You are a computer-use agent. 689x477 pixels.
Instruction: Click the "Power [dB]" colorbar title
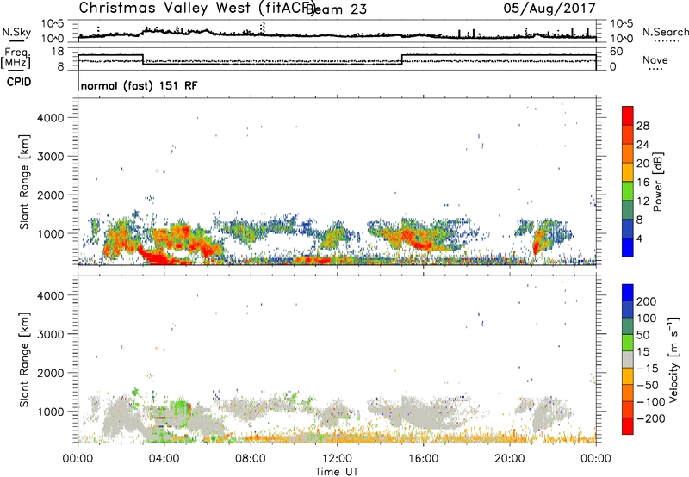657,182
